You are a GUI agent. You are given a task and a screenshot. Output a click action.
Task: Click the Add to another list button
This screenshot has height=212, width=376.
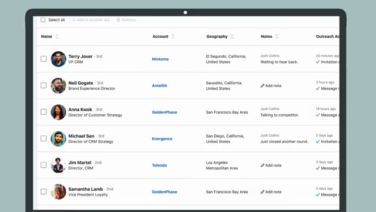tap(90, 19)
